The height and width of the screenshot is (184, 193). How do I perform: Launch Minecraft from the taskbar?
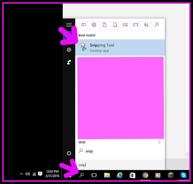pyautogui.click(x=171, y=175)
